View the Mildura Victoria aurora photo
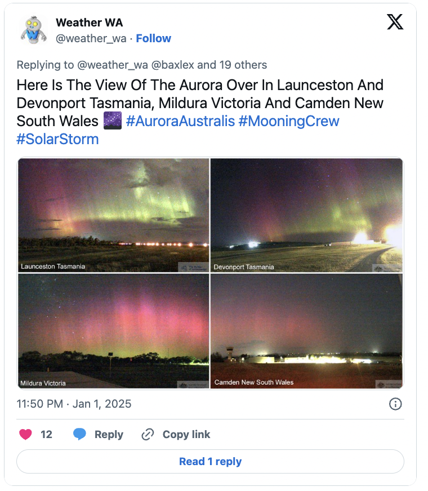This screenshot has width=428, height=491. click(114, 331)
